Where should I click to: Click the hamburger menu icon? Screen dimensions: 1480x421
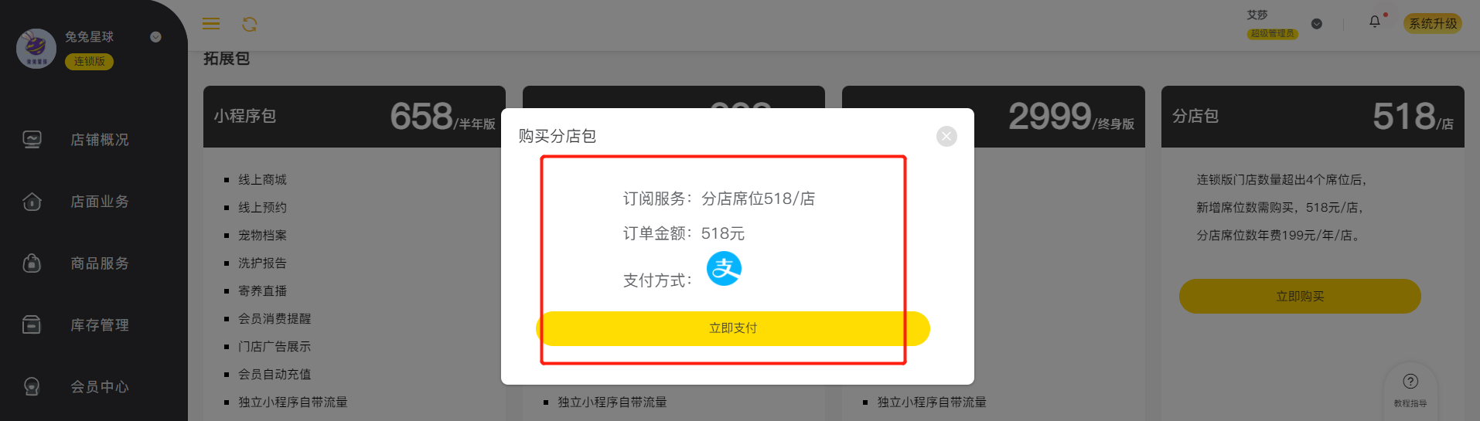[211, 24]
